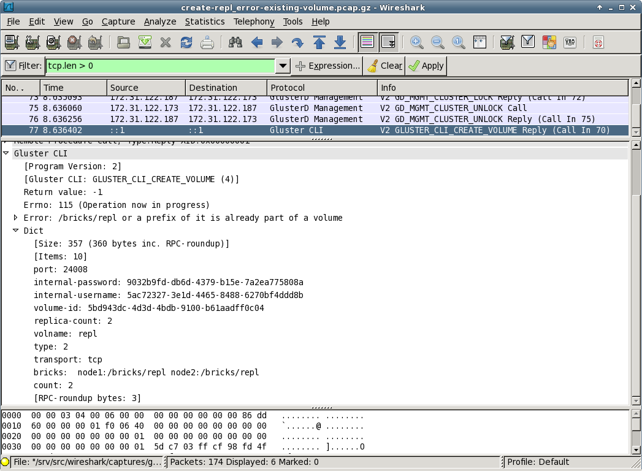Edit capture filters icon
Screen dimensions: 642x471
507,42
